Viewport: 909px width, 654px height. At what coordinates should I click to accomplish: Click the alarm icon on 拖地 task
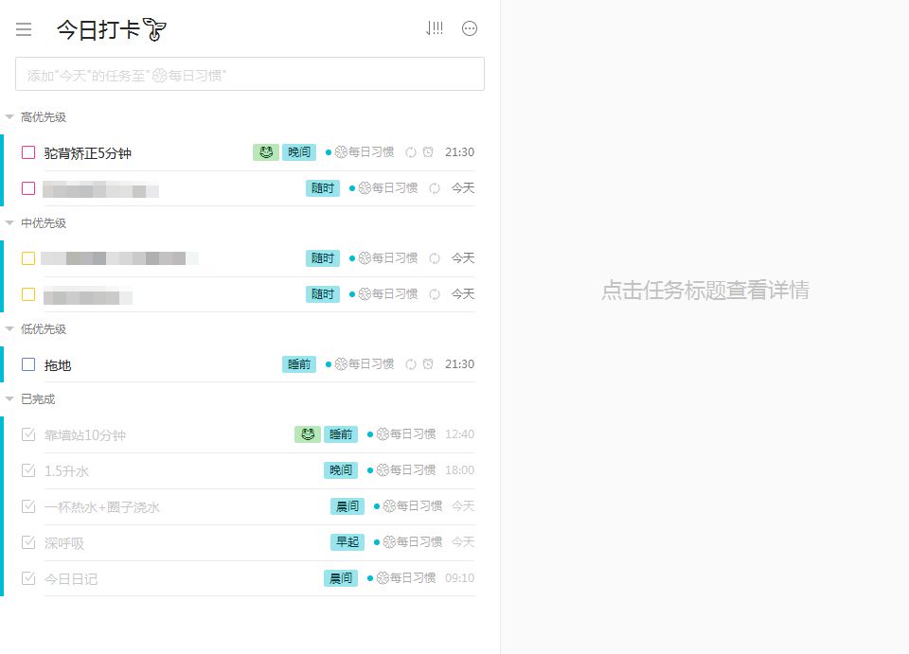(x=428, y=364)
